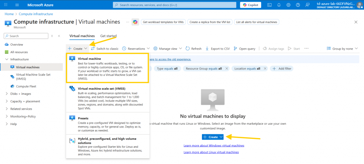Screen dimensions: 364x164
Task: Open portal settings gear
Action: [288, 5]
